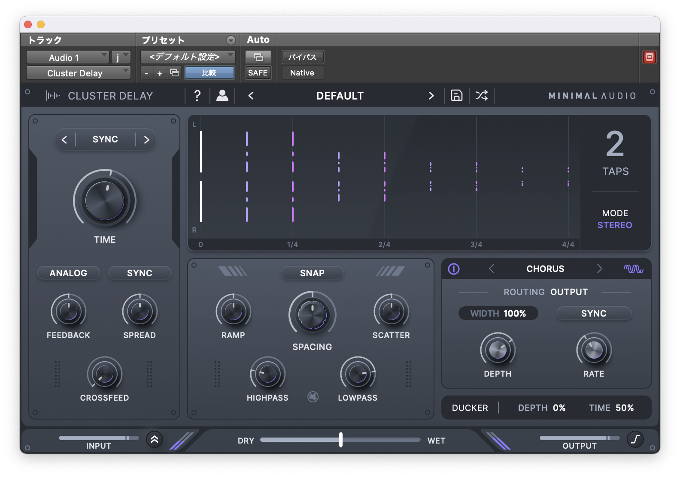Image resolution: width=680 pixels, height=477 pixels.
Task: Toggle the SAFE automation button
Action: click(258, 73)
